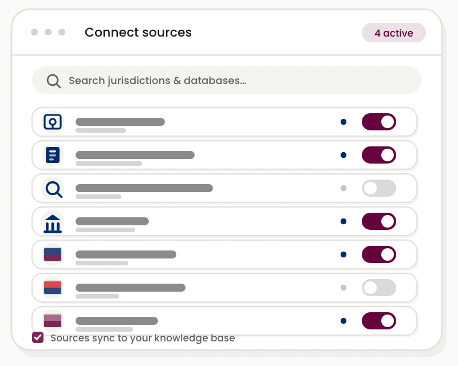This screenshot has width=458, height=366.
Task: Click the map pin source icon
Action: click(53, 122)
